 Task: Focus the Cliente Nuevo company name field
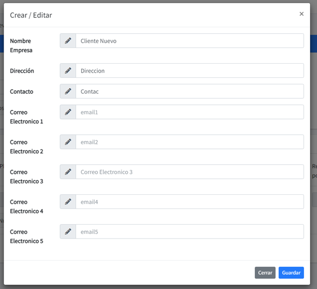pyautogui.click(x=190, y=41)
